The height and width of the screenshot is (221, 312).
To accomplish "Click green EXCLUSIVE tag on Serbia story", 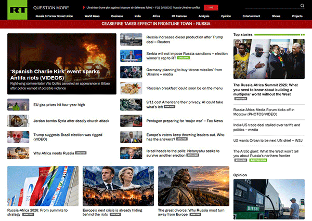I will pyautogui.click(x=184, y=58).
